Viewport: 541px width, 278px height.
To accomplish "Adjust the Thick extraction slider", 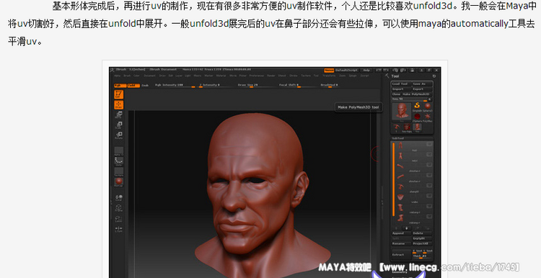I will 422,256.
